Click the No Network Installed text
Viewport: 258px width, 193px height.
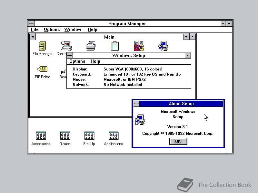(x=123, y=85)
